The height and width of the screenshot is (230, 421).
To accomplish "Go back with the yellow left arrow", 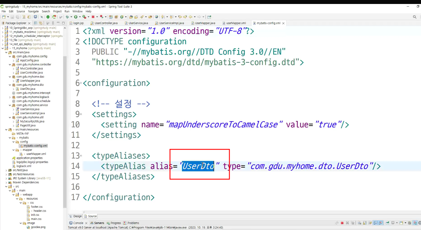I will [191, 17].
